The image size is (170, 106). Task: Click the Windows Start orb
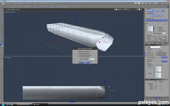[3, 104]
